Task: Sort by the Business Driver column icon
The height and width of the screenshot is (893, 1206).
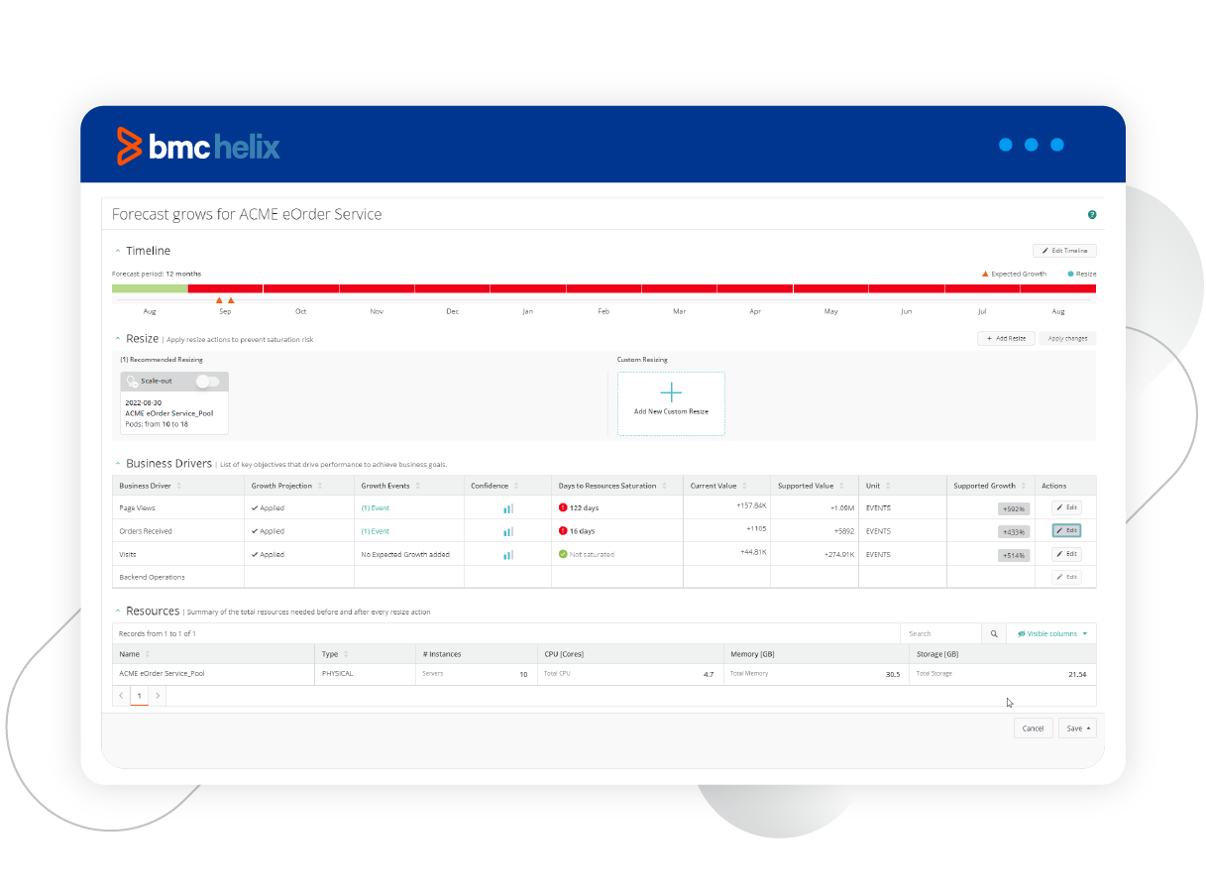Action: coord(178,487)
